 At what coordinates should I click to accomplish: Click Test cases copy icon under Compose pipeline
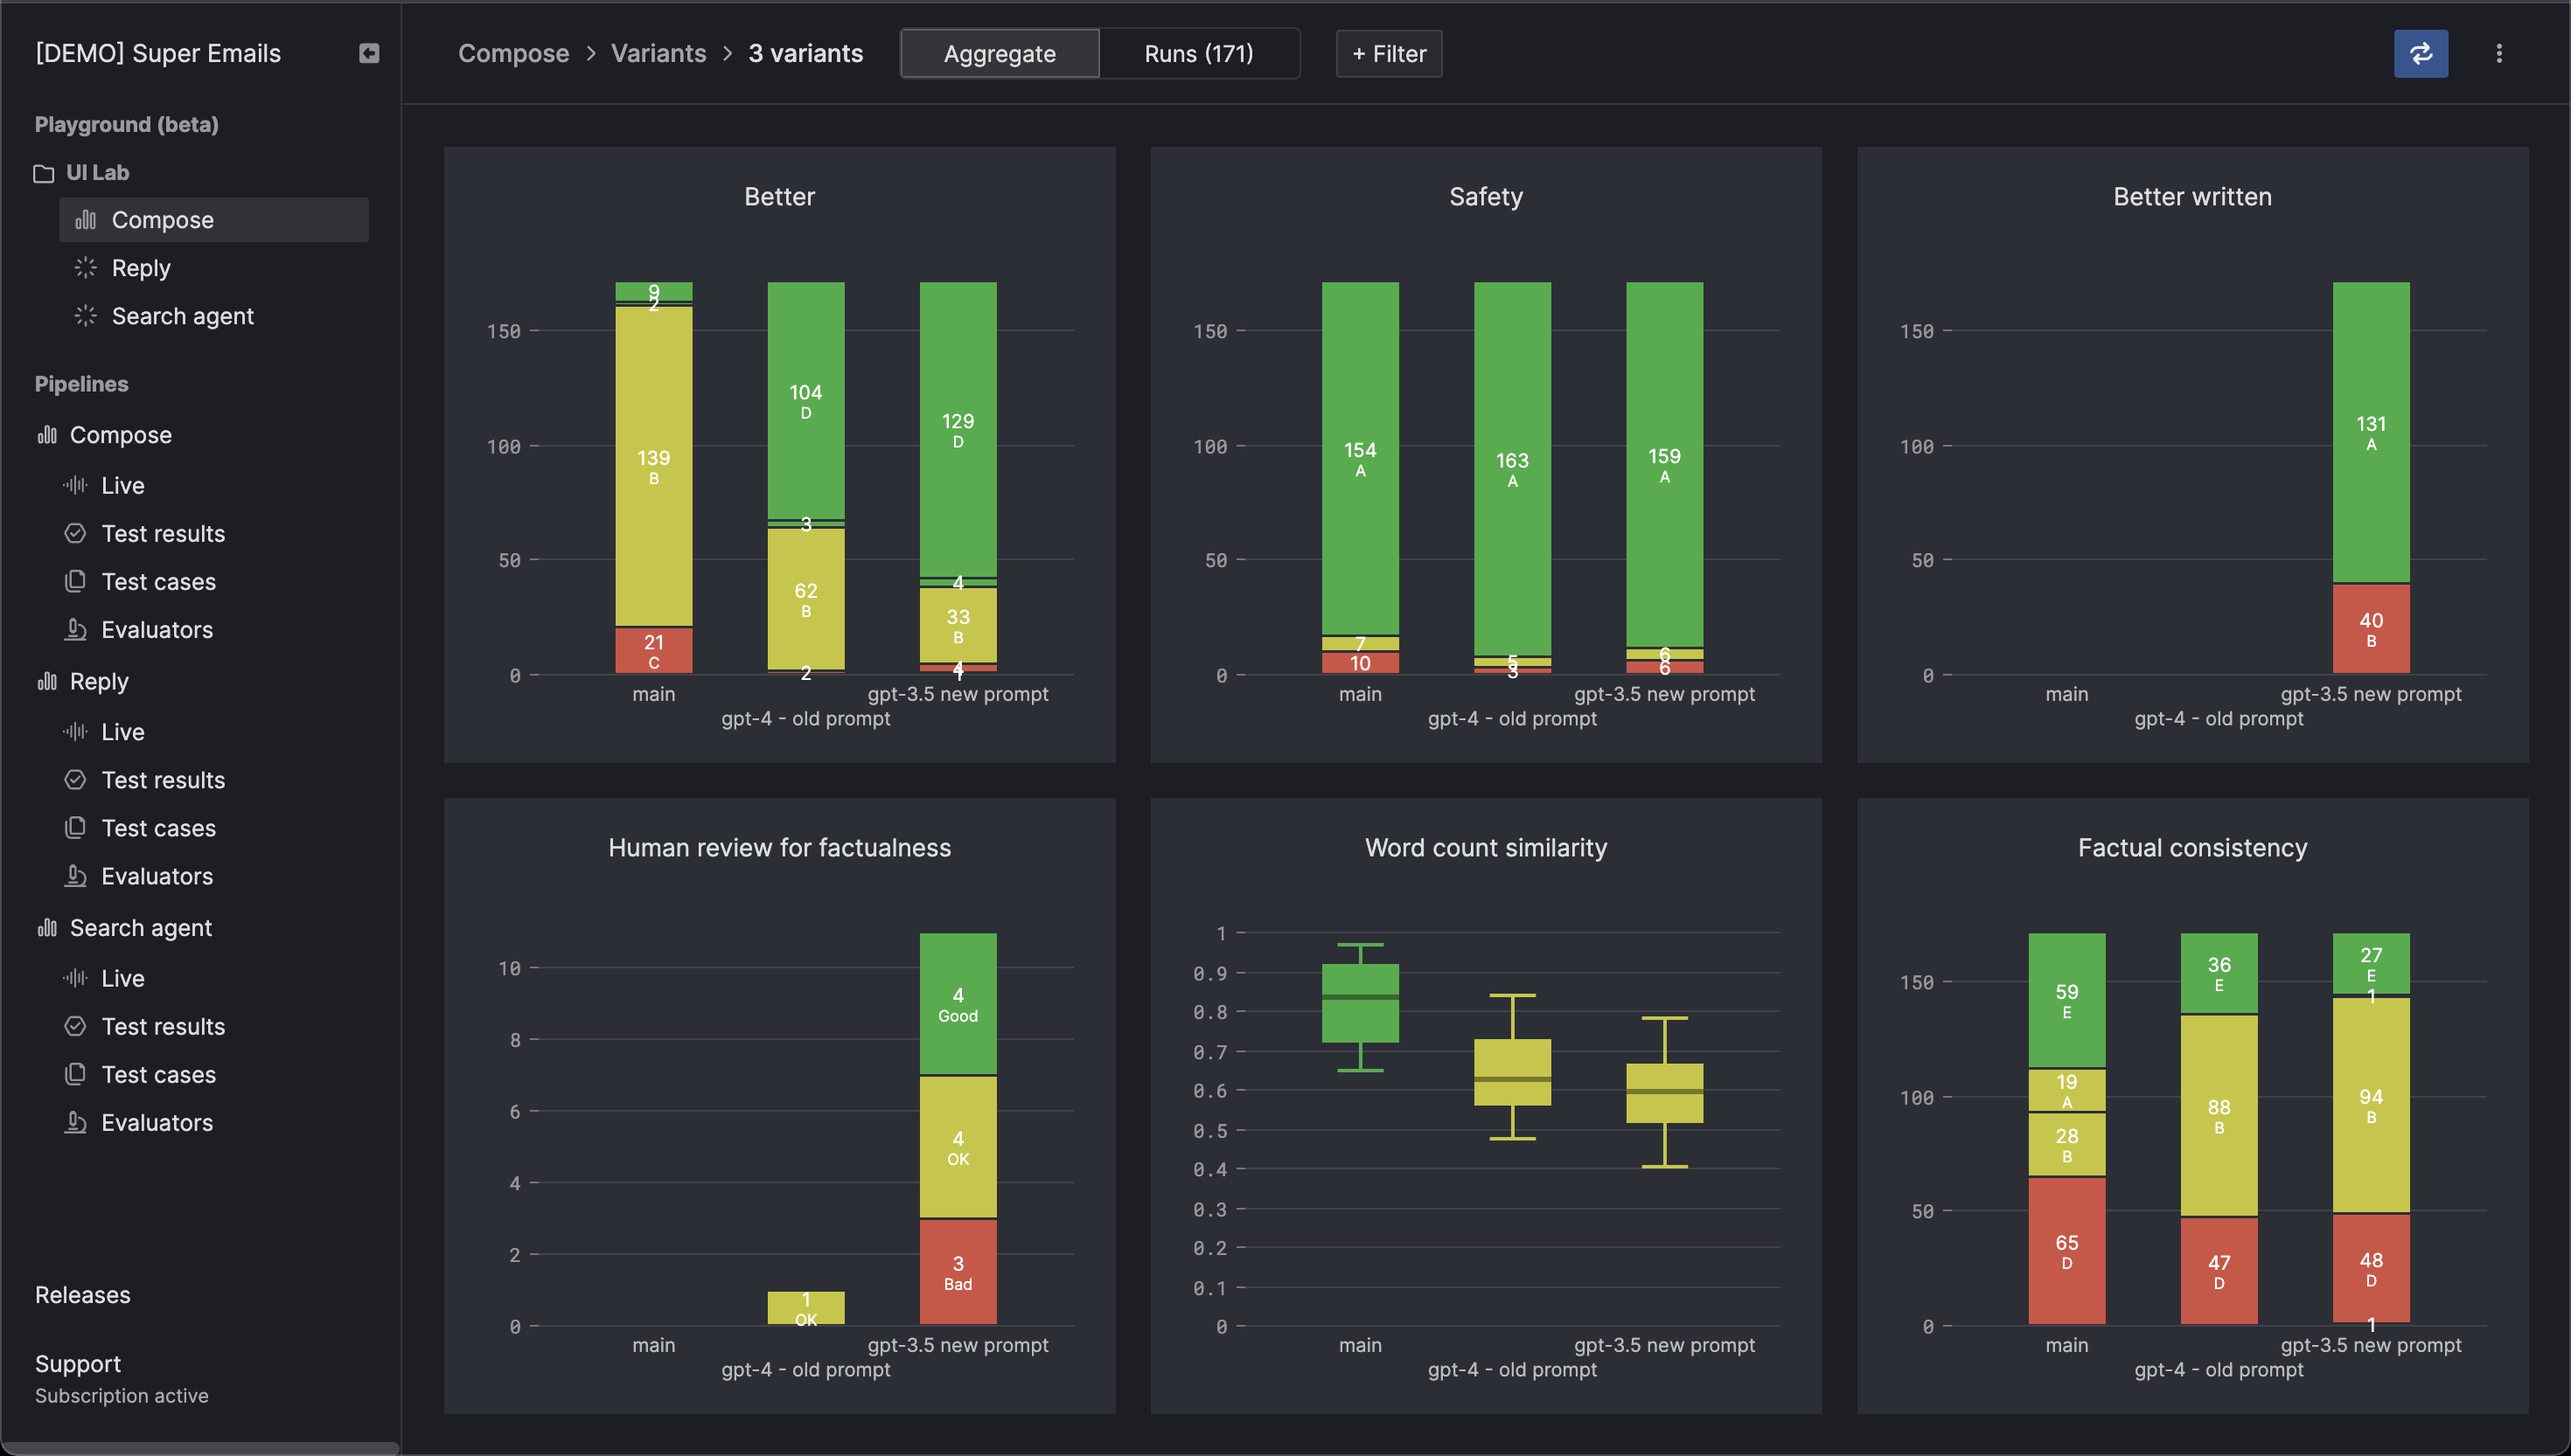(75, 582)
